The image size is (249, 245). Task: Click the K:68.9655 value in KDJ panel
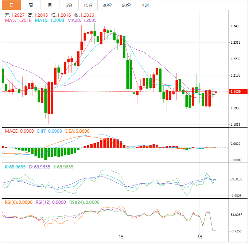click(15, 167)
